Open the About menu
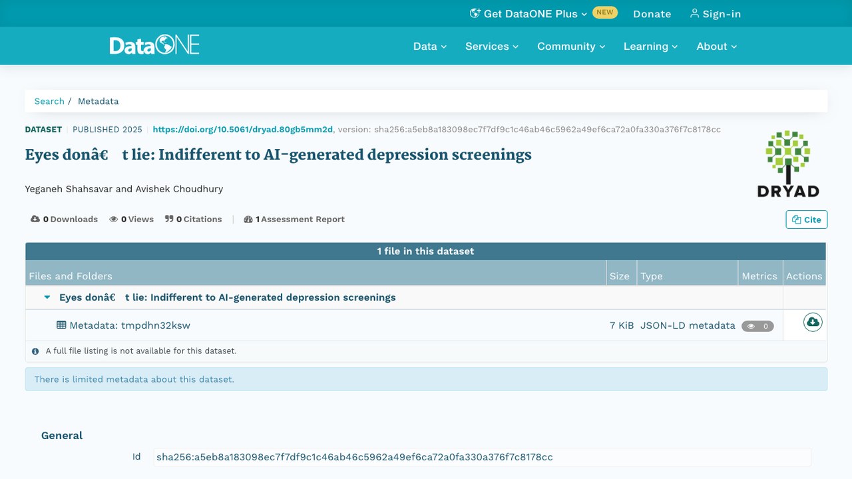This screenshot has height=479, width=852. (x=717, y=46)
